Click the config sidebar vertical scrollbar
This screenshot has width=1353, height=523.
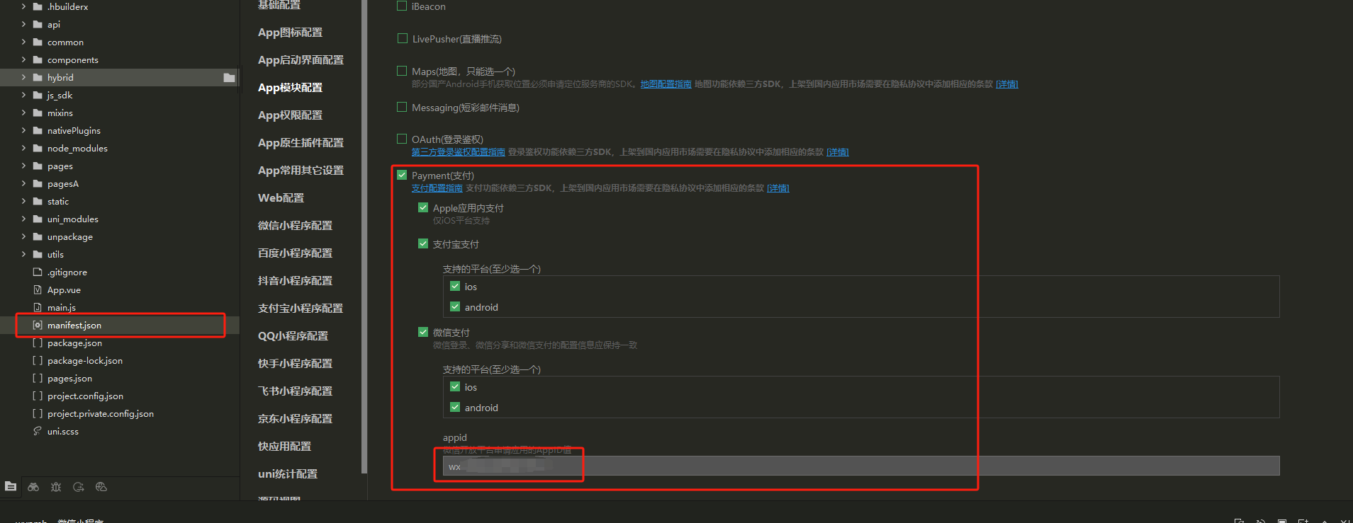click(364, 236)
